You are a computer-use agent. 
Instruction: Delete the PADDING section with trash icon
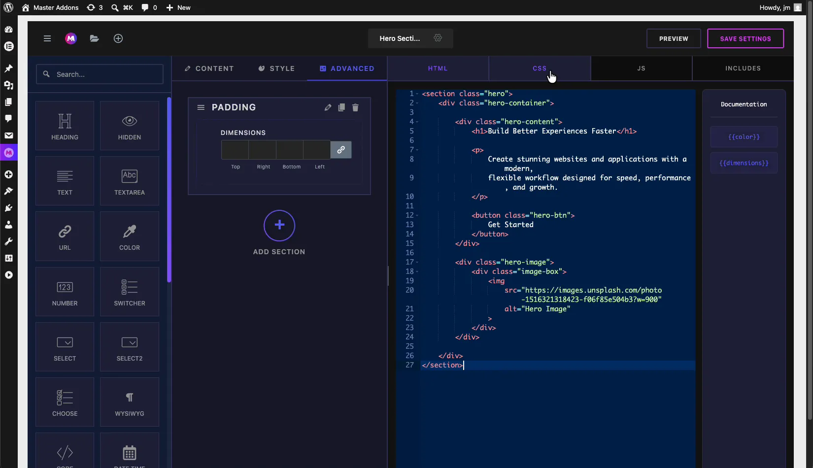point(355,107)
